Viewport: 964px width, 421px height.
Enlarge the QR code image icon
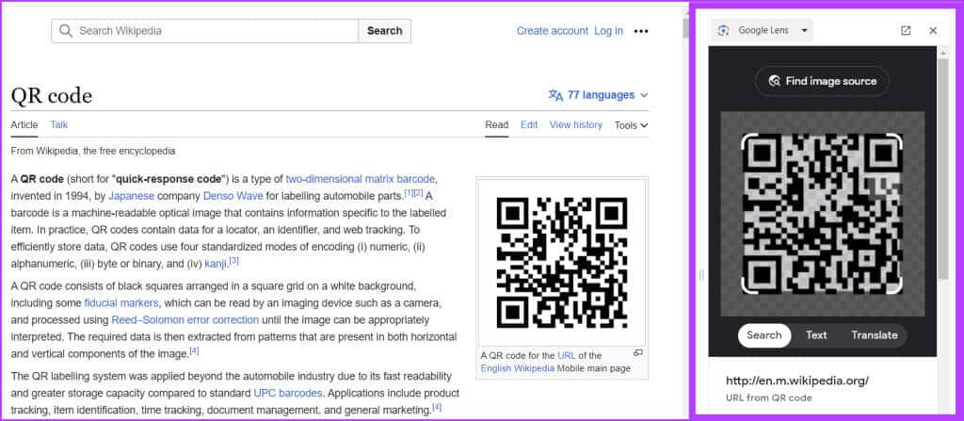638,352
